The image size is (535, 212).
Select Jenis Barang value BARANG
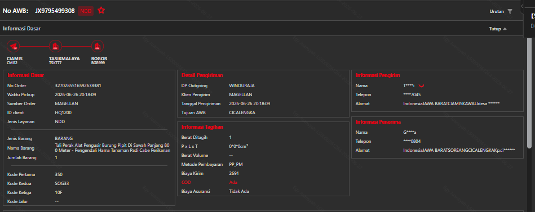[64, 138]
